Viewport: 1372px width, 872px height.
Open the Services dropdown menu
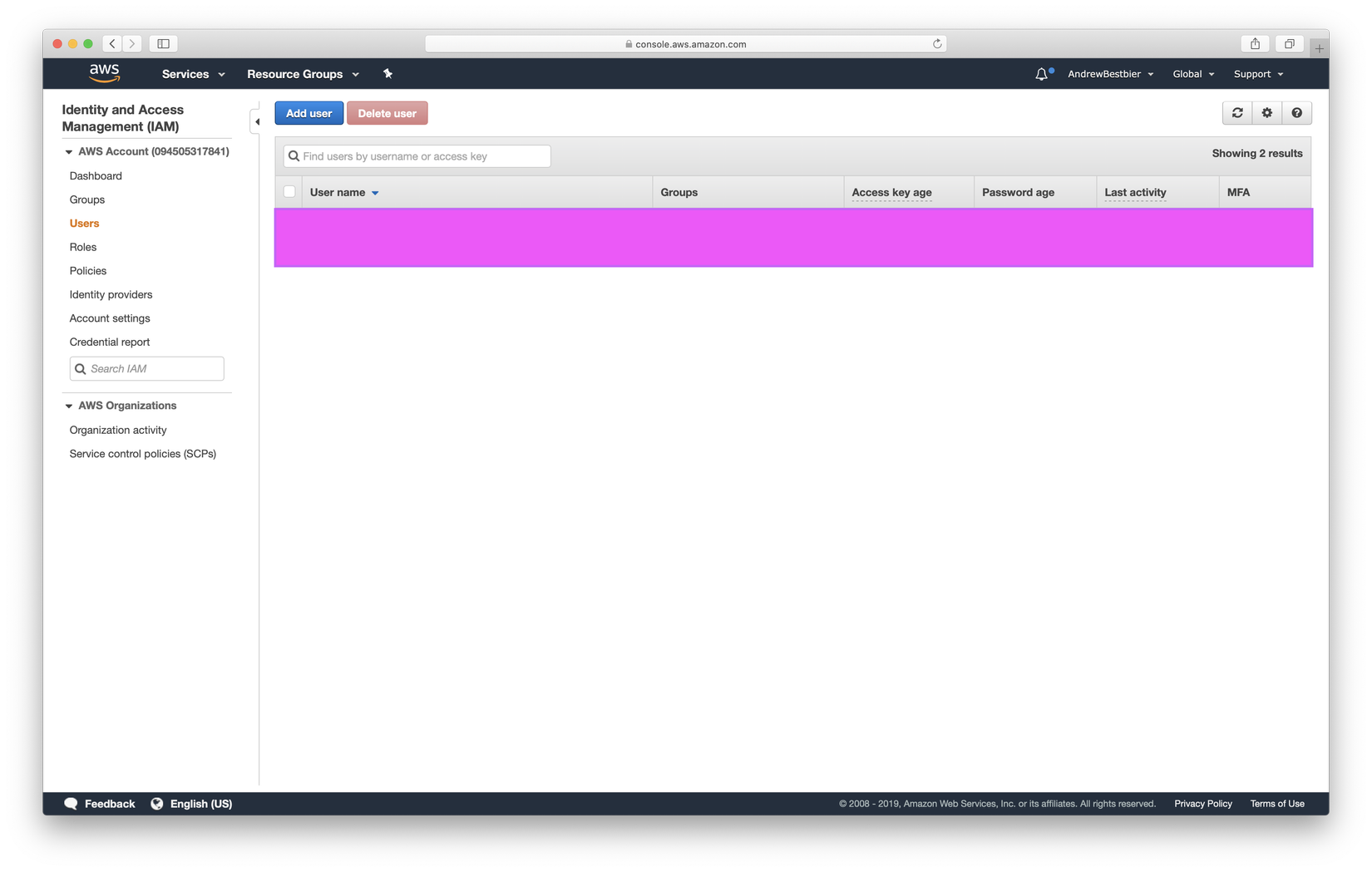(x=194, y=74)
